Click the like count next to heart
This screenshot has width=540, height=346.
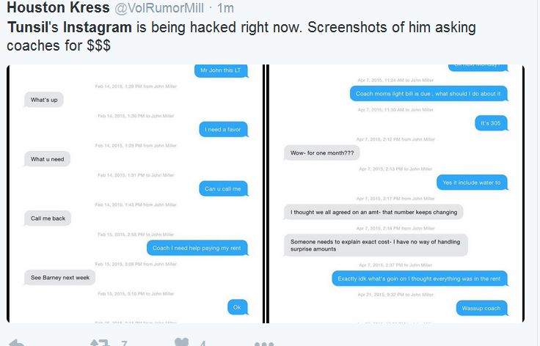pyautogui.click(x=202, y=344)
